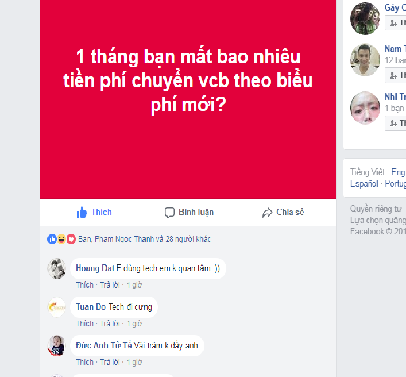This screenshot has width=406, height=377.
Task: Open the blue like reaction icon
Action: [x=52, y=239]
